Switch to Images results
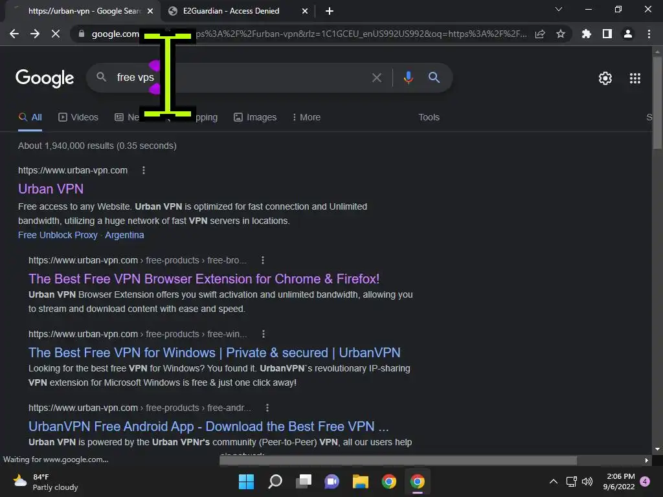Image resolution: width=663 pixels, height=497 pixels. coord(255,118)
